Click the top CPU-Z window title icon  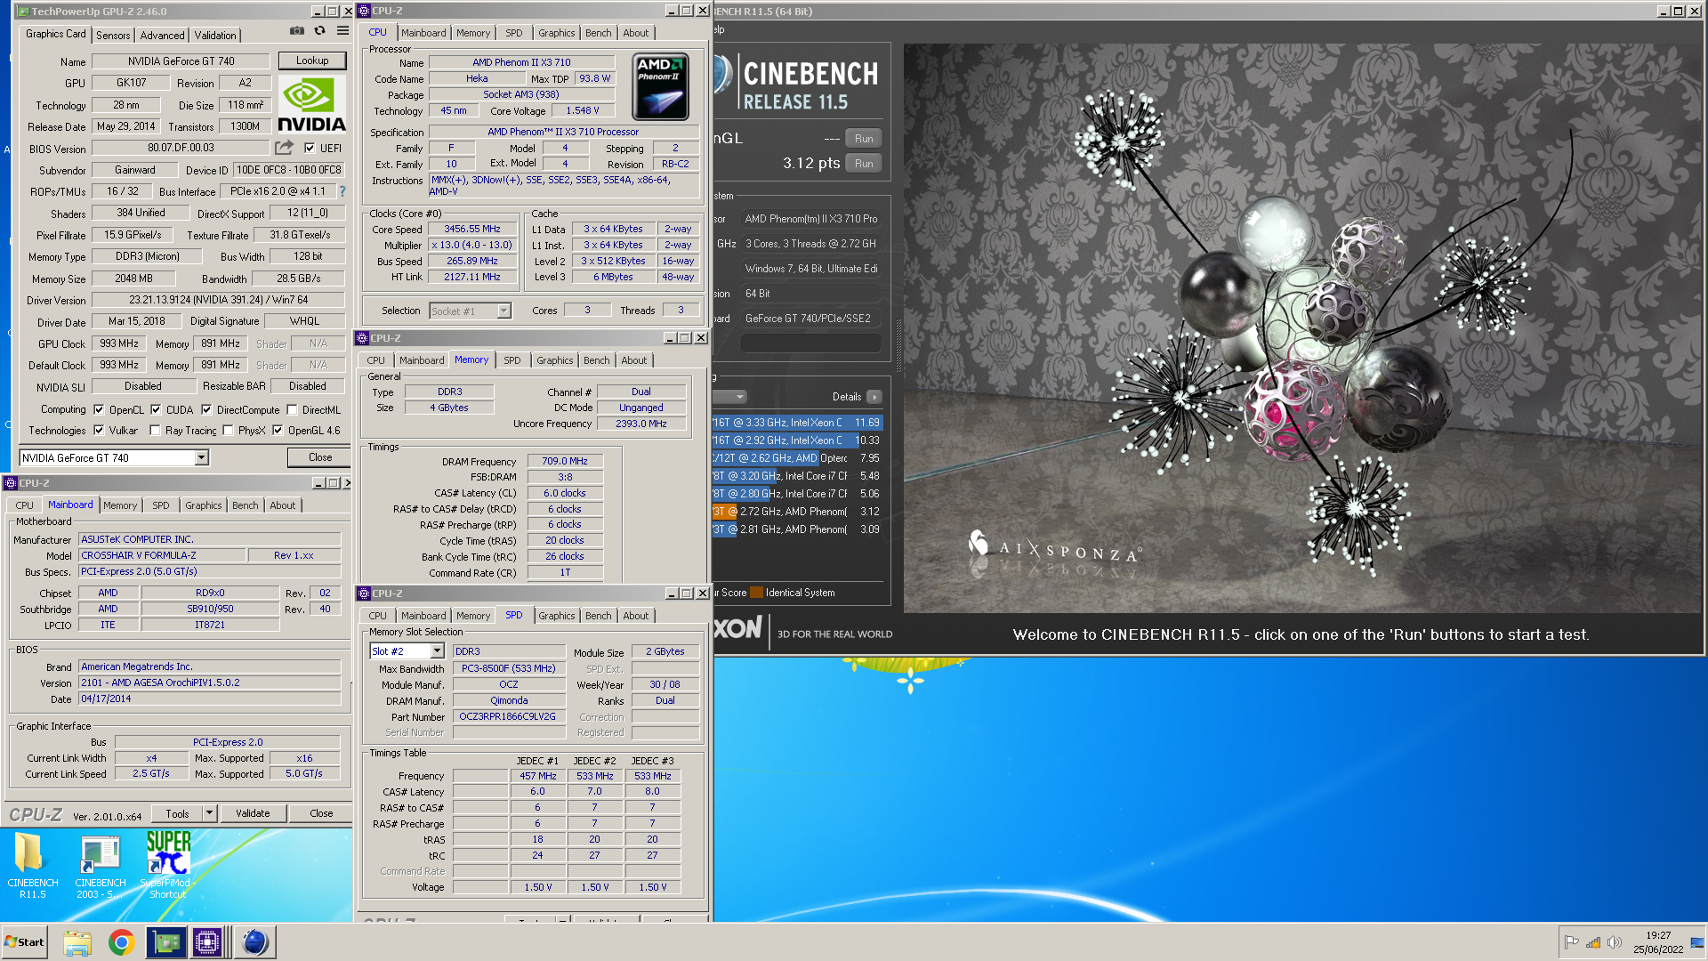coord(365,11)
